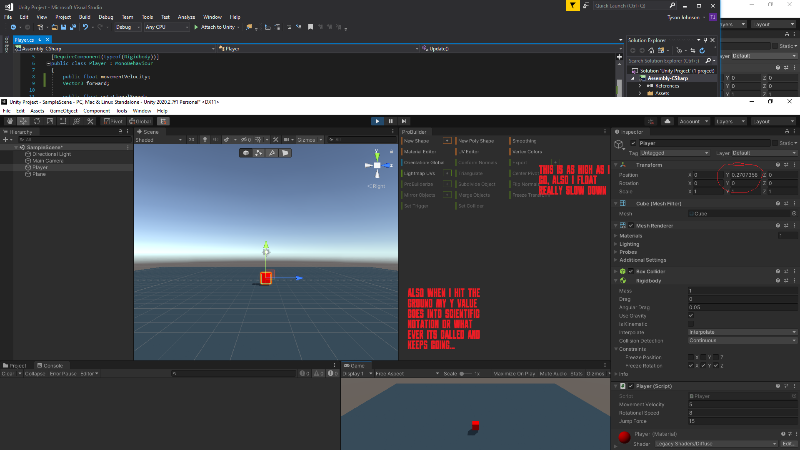Toggle Is Kinematic checkbox
This screenshot has width=800, height=450.
tap(691, 324)
